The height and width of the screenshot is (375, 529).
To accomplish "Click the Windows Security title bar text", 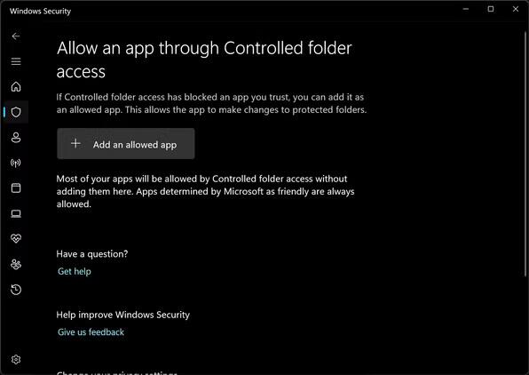I will point(40,12).
